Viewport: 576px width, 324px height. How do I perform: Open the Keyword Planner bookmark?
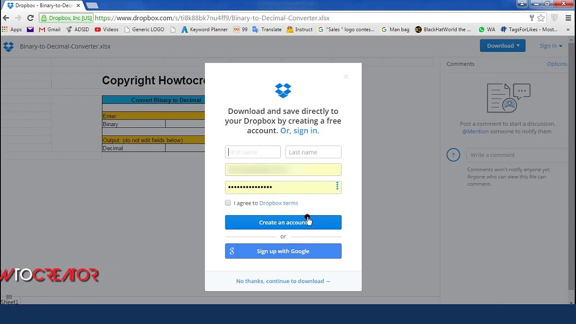[x=205, y=29]
